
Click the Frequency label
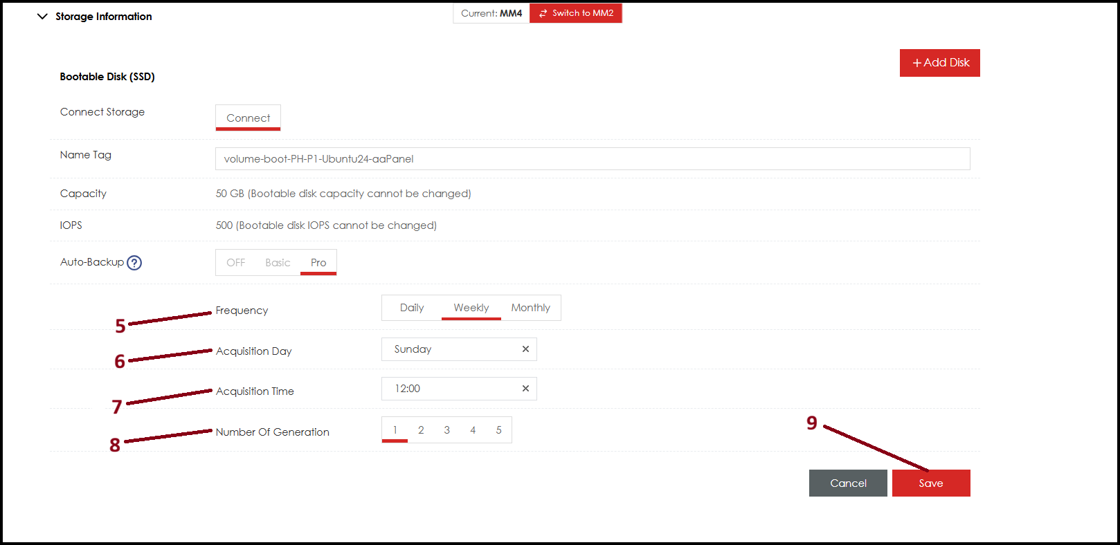click(x=242, y=311)
